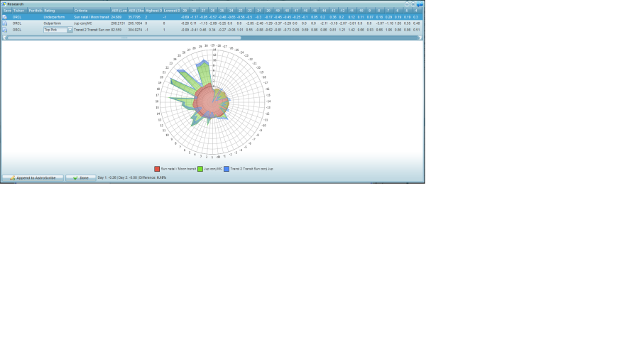Viewport: 639px width, 359px height.
Task: Click the save icon in the Underperform row
Action: click(5, 17)
